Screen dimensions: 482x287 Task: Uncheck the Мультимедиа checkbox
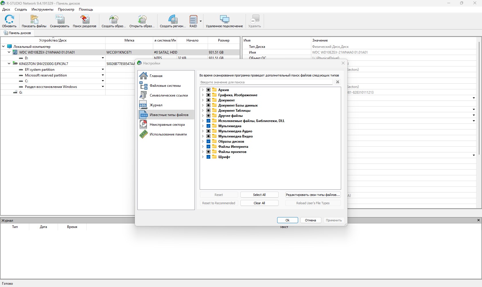(209, 126)
